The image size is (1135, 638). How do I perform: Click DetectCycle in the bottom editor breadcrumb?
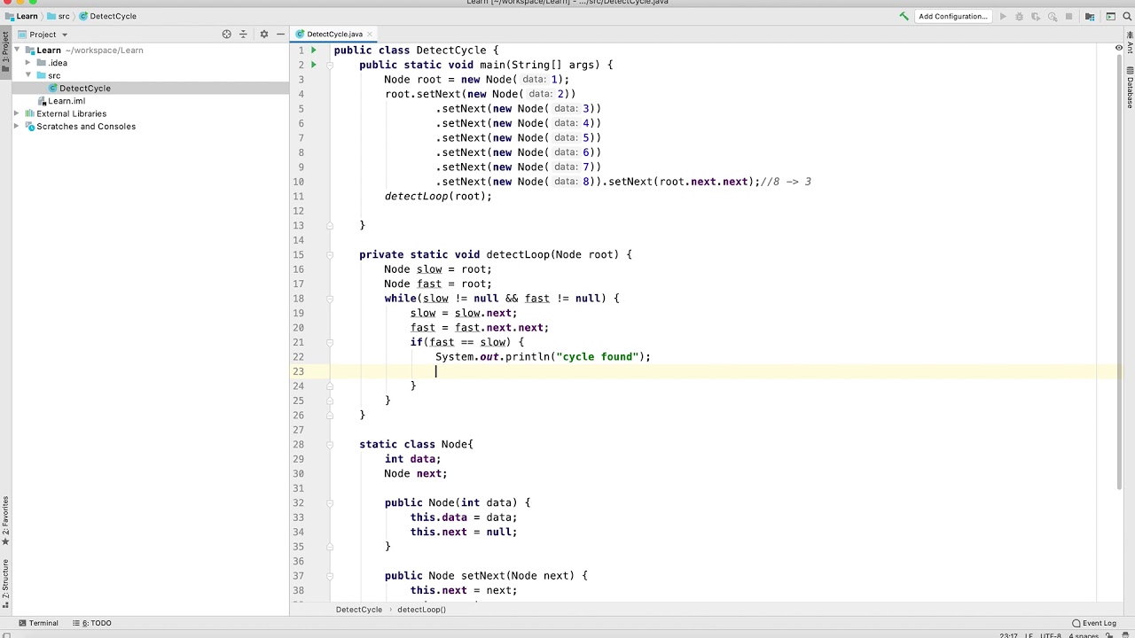pos(359,610)
